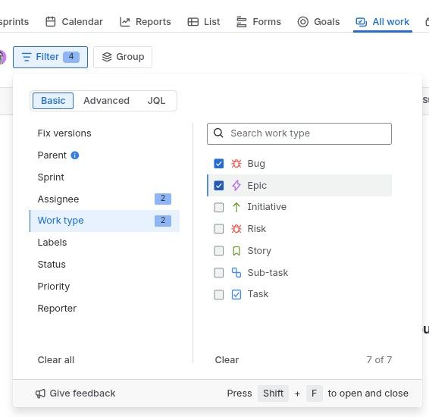
Task: Open the Forms tab
Action: coord(258,22)
